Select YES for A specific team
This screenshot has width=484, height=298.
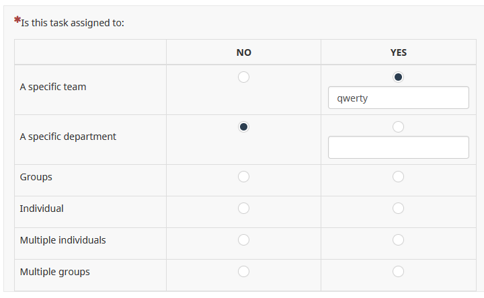[x=398, y=77]
